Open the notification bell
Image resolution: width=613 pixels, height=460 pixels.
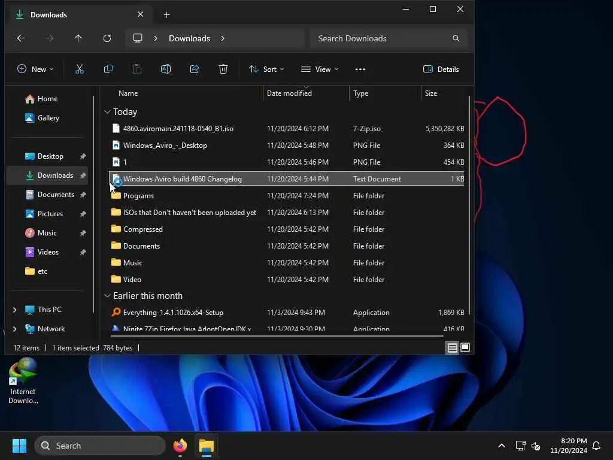(597, 446)
